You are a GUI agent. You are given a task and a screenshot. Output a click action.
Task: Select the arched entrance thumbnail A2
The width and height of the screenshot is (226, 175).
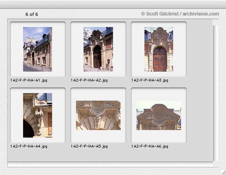click(98, 49)
